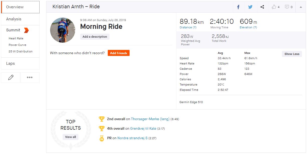The height and width of the screenshot is (154, 307).
Task: Select Heart Rate in the sidebar
Action: [x=16, y=38]
